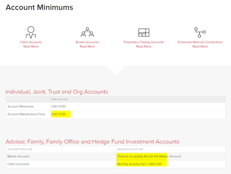Click the Broker Accounts group icon
231x174 pixels.
point(87,32)
